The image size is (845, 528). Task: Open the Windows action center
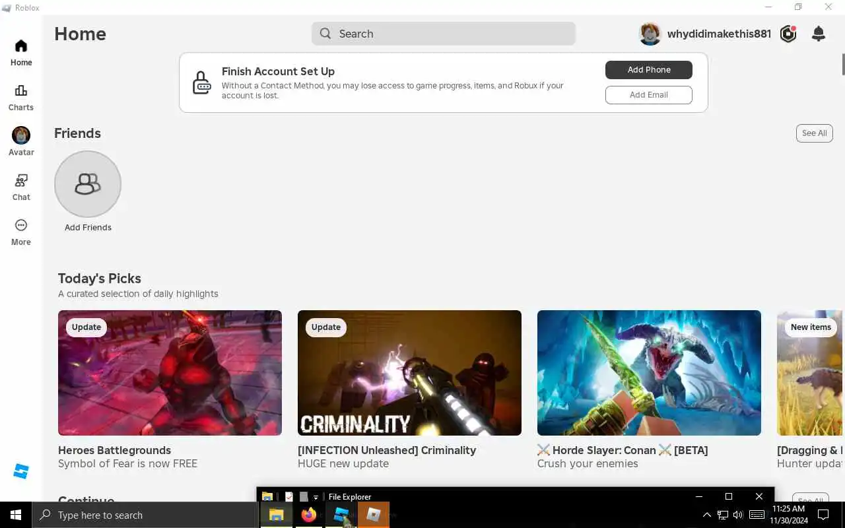coord(823,515)
